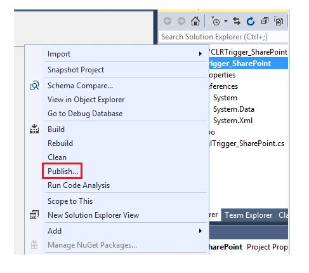
Task: Click the Show All Files icon
Action: click(279, 21)
